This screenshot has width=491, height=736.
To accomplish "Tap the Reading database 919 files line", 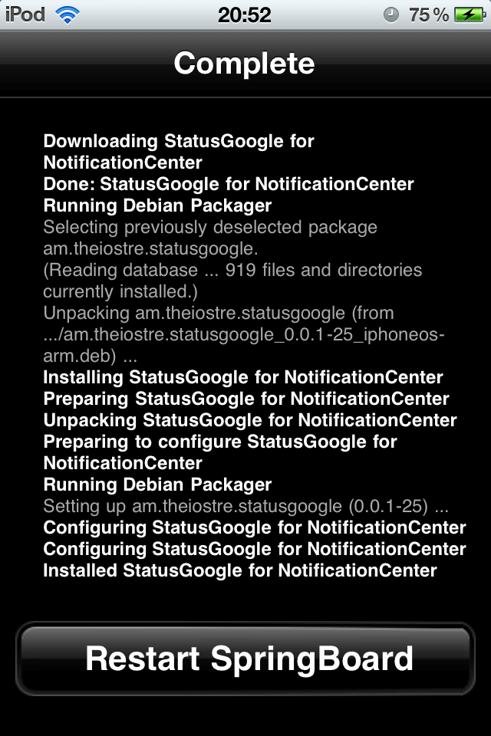I will (x=232, y=281).
